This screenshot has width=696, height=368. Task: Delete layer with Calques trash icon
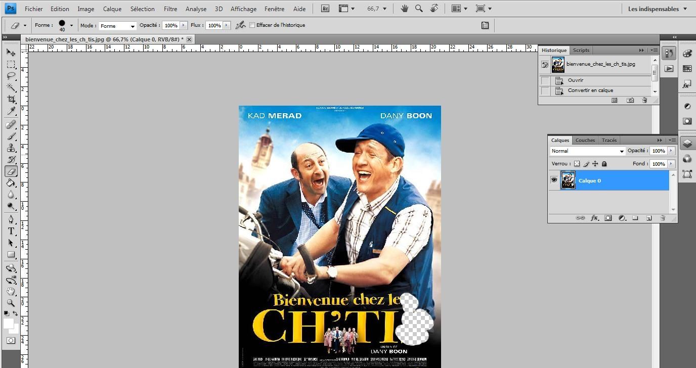point(663,218)
